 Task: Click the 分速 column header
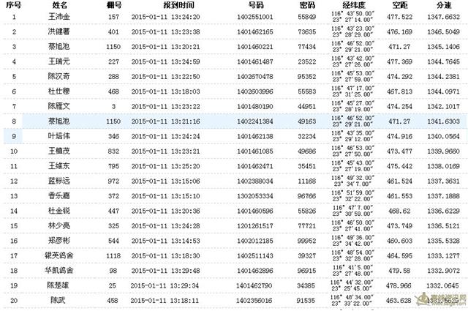(x=444, y=5)
